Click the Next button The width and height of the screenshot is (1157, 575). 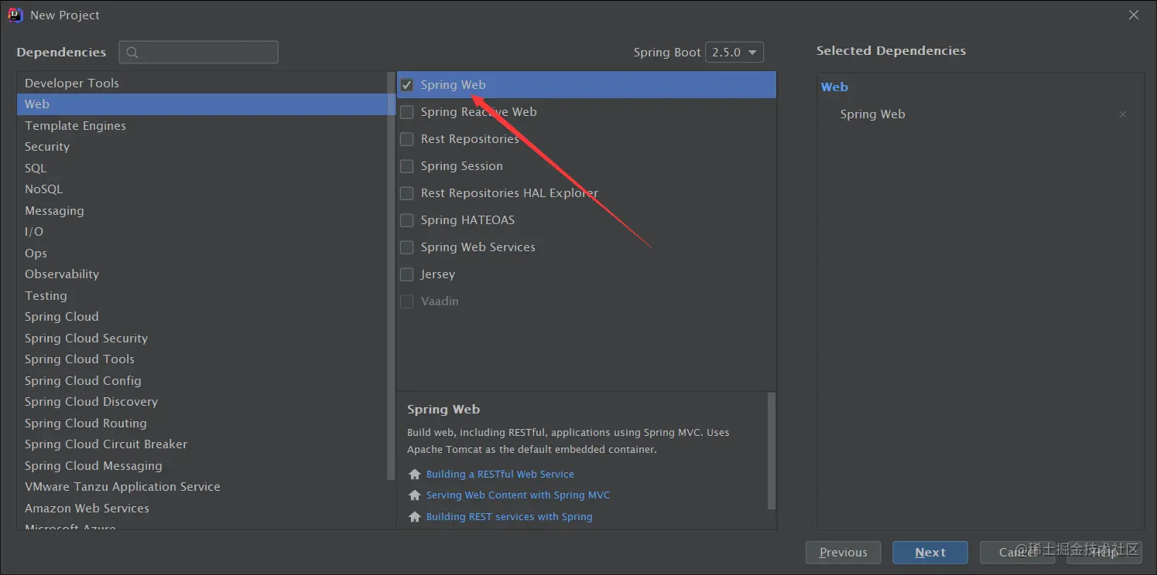pyautogui.click(x=930, y=553)
